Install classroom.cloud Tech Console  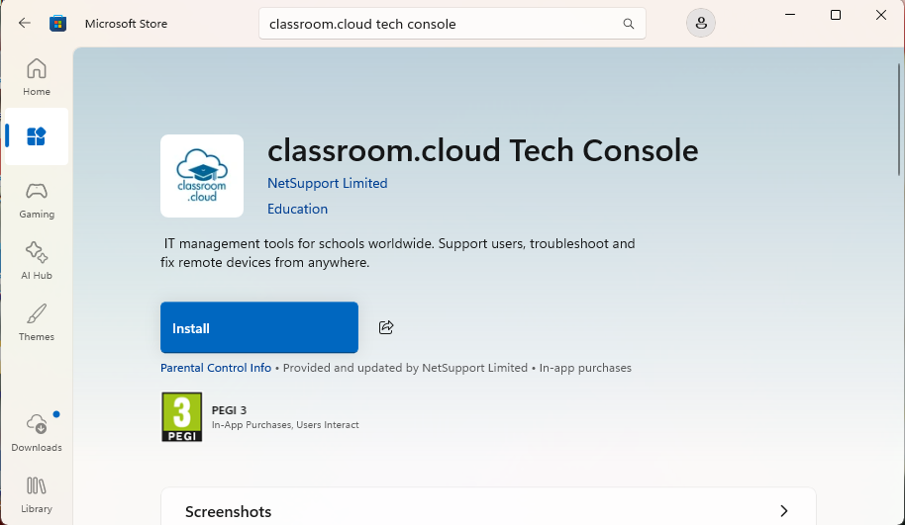tap(259, 327)
